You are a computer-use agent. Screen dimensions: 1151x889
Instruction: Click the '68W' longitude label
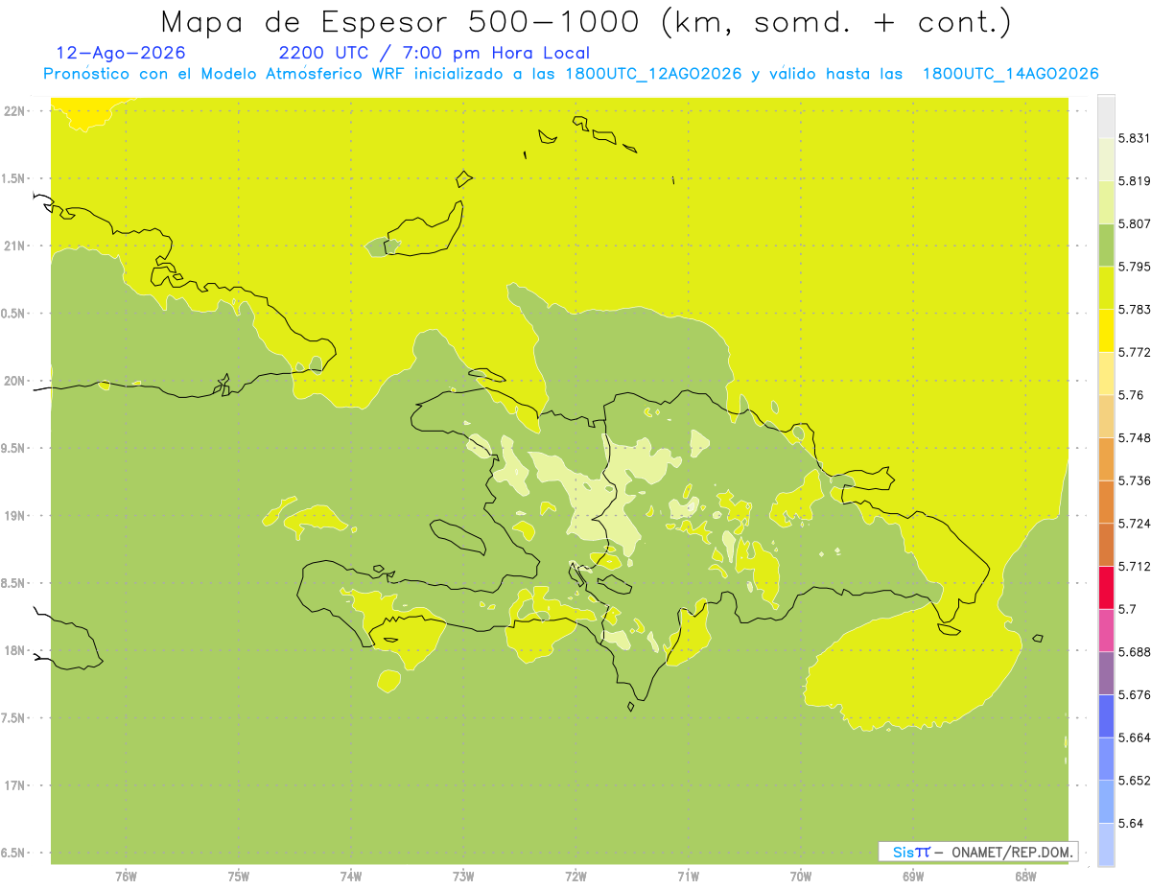pos(1025,877)
